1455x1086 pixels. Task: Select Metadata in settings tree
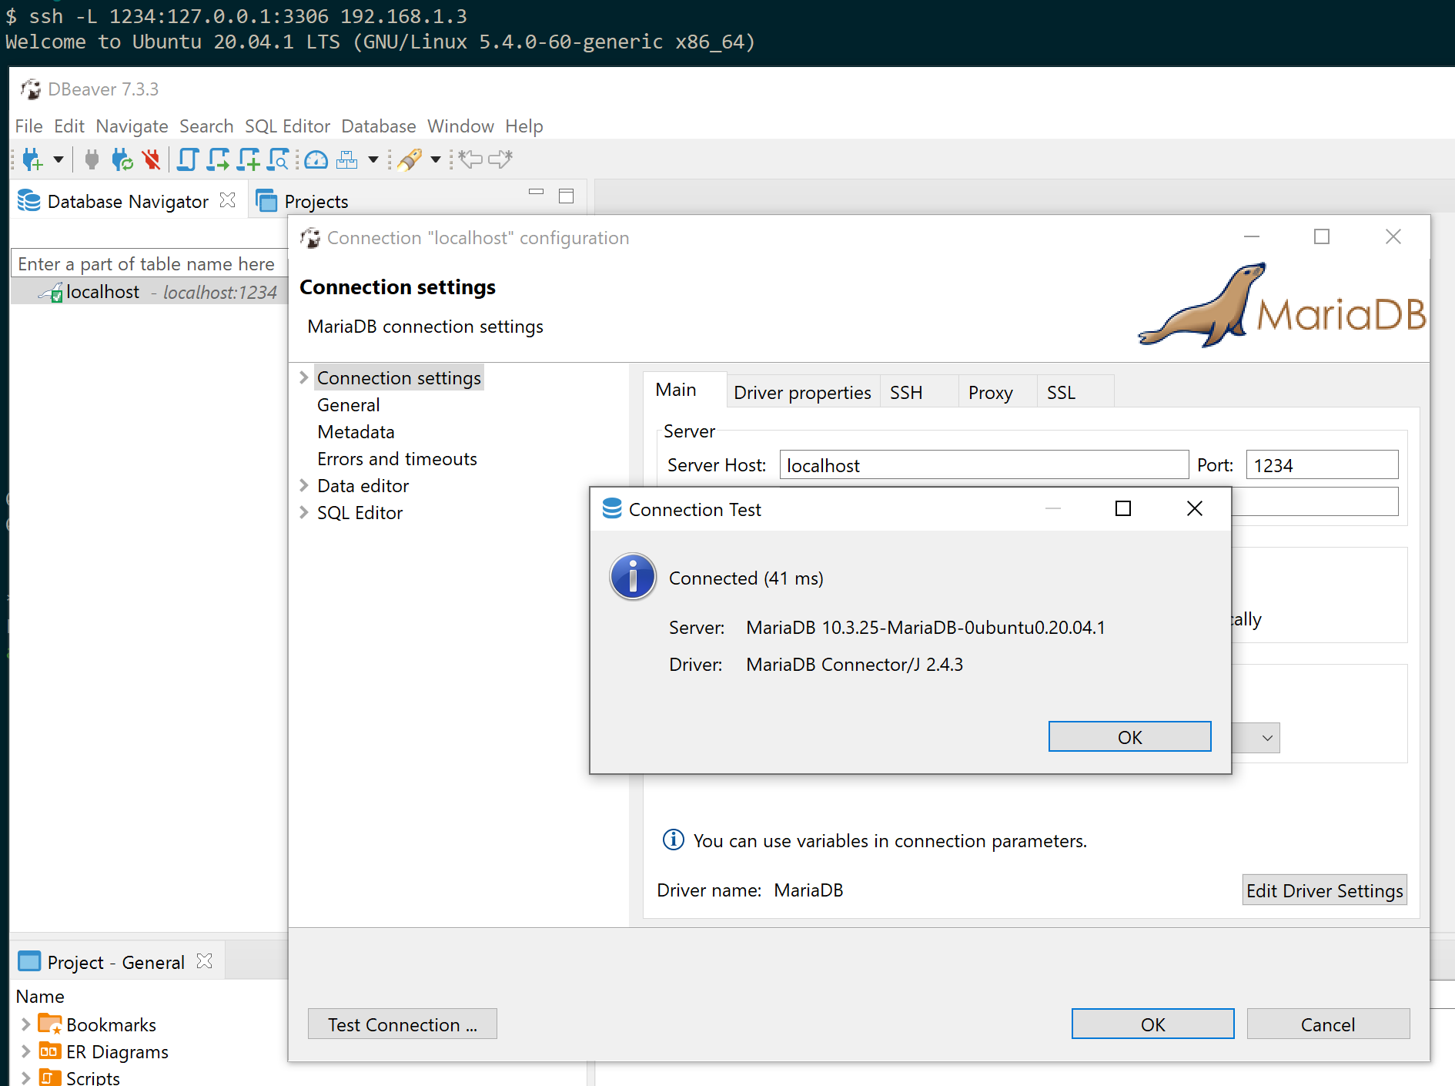click(x=356, y=432)
